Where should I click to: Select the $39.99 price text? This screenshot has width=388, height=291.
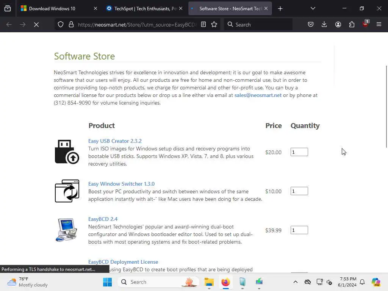pyautogui.click(x=273, y=230)
